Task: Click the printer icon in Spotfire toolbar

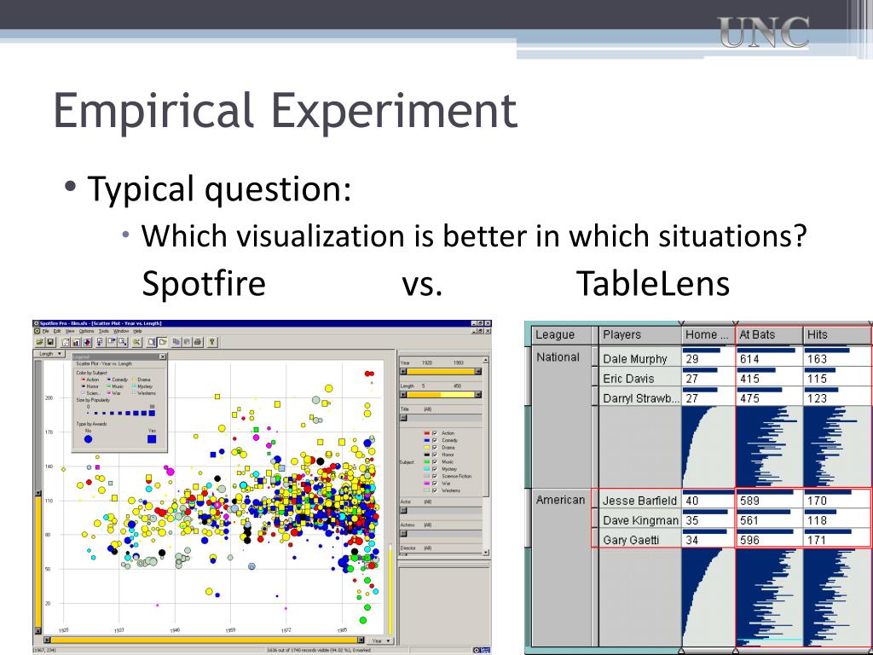Action: (x=198, y=342)
